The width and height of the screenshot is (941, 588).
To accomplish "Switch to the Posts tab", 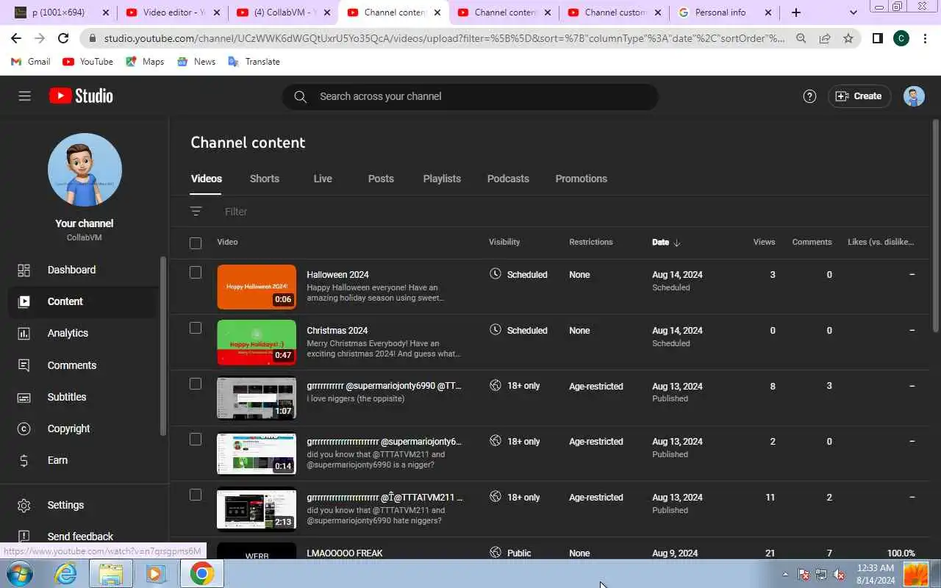I will click(381, 179).
